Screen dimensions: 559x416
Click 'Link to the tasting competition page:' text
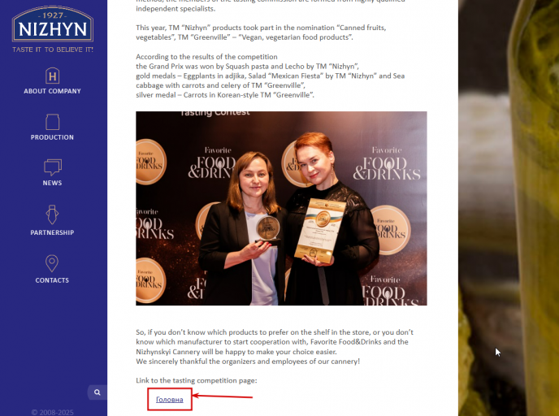(197, 380)
